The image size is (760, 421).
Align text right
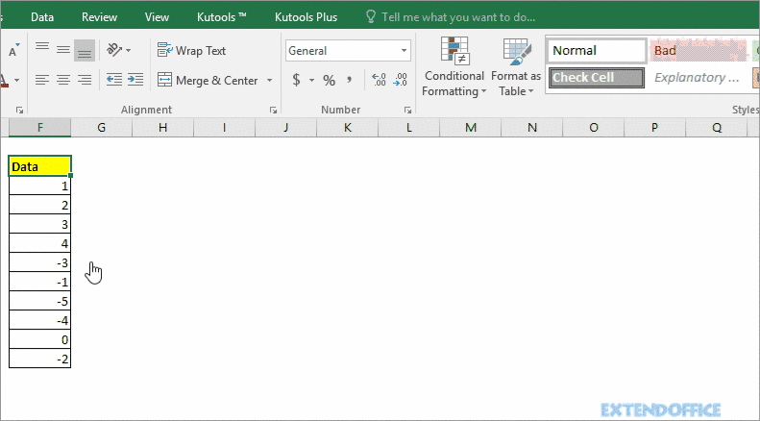click(x=85, y=80)
